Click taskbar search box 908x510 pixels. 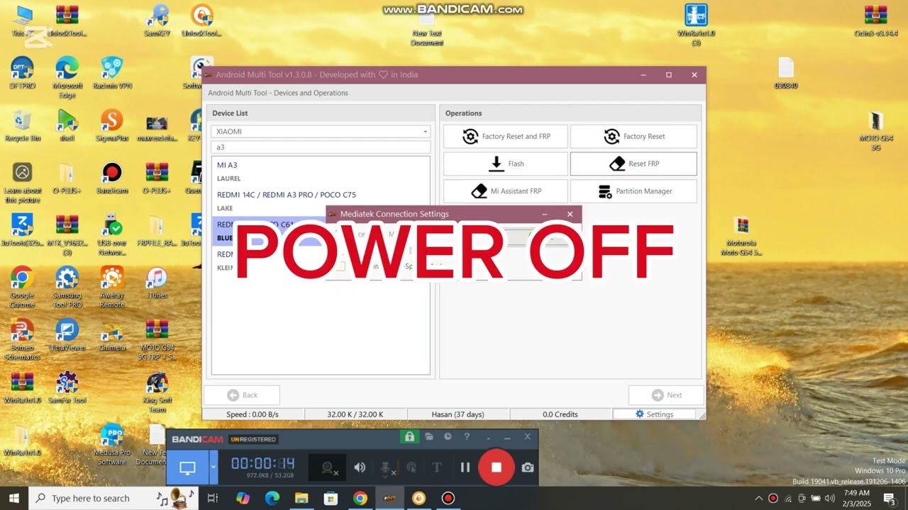[113, 498]
